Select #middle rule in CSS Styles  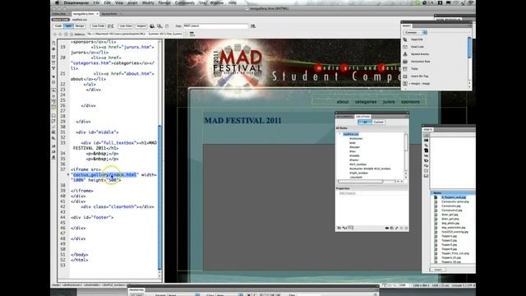point(354,155)
